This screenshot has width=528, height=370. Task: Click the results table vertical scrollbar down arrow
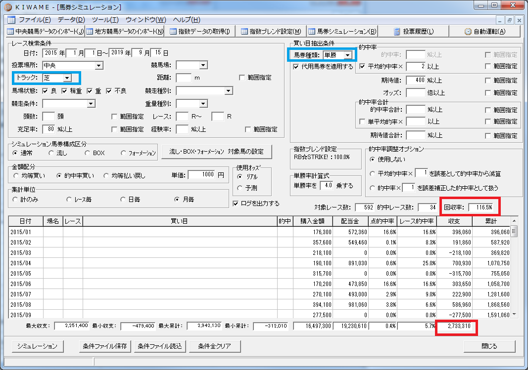point(514,315)
